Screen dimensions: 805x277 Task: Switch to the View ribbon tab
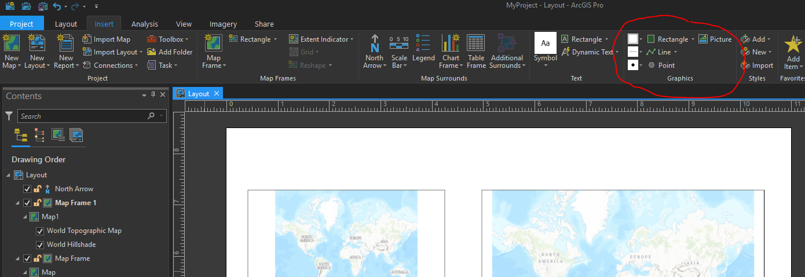click(184, 24)
